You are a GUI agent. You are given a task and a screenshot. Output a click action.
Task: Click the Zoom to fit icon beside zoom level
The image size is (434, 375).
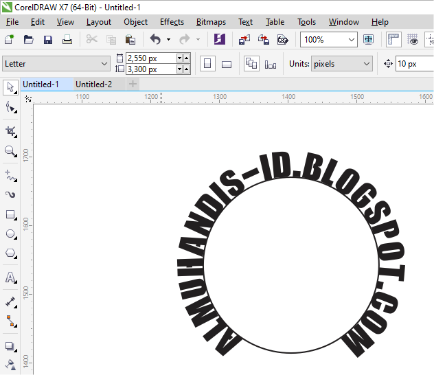(368, 40)
